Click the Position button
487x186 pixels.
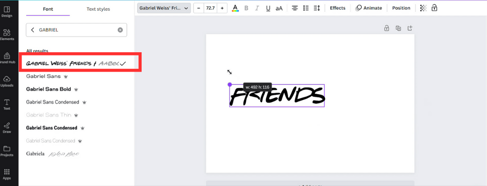(401, 8)
